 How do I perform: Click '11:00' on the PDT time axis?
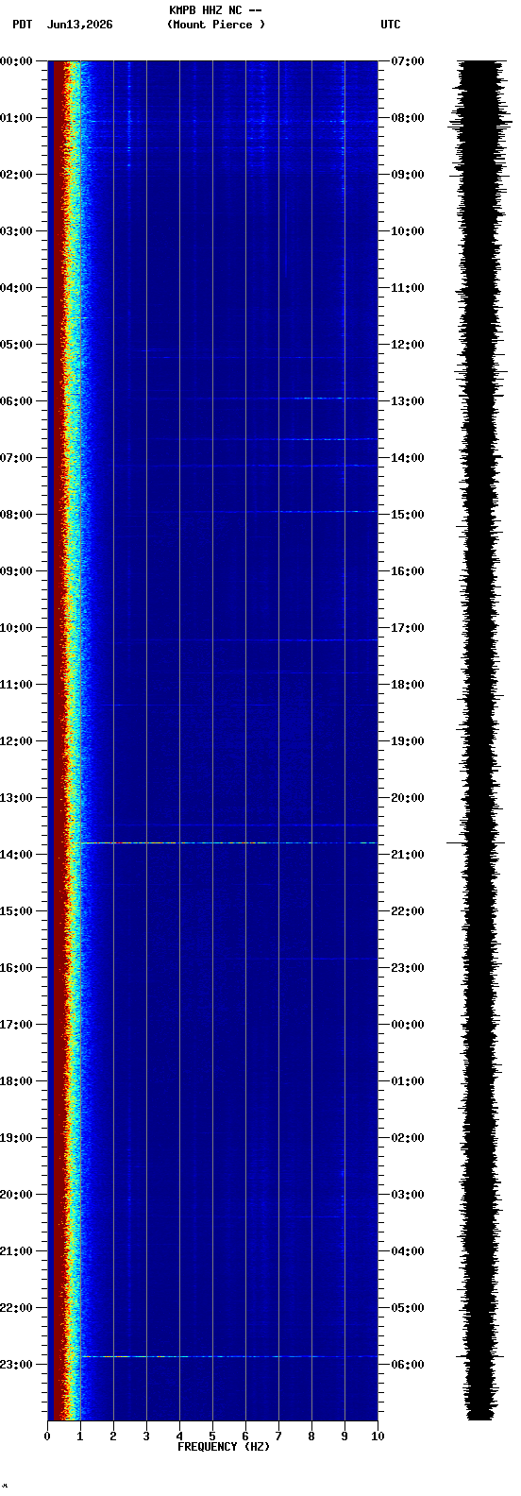(17, 685)
